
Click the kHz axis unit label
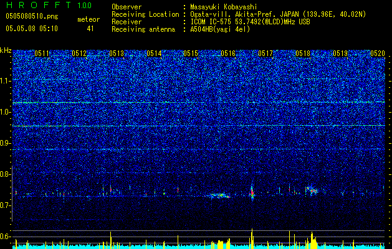[6, 50]
